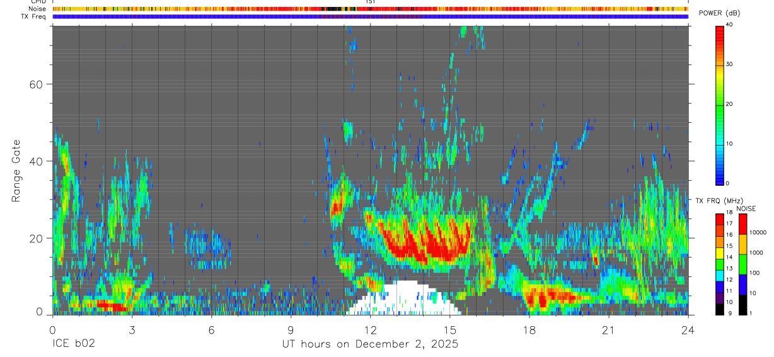
Task: Click the '100' tick on NOISE colorbar
Action: (x=754, y=273)
